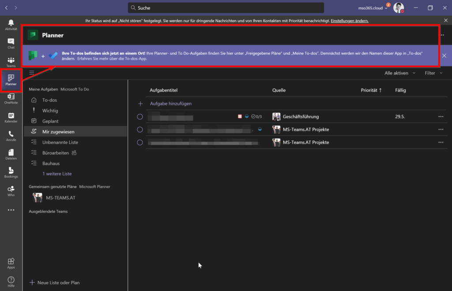This screenshot has height=291, width=452.
Task: Open the Kalender view
Action: (11, 117)
